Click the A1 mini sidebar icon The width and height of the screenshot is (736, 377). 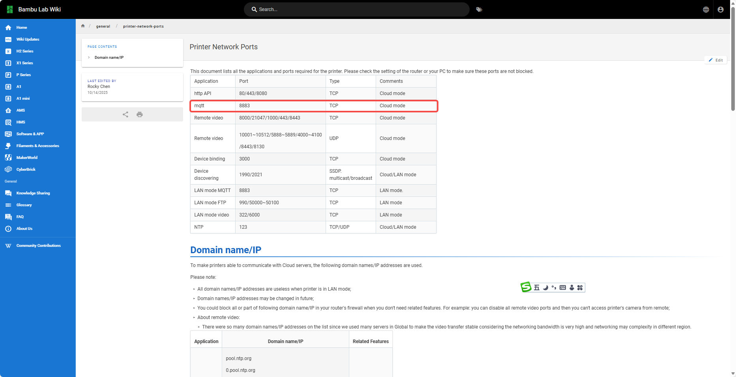click(x=8, y=99)
